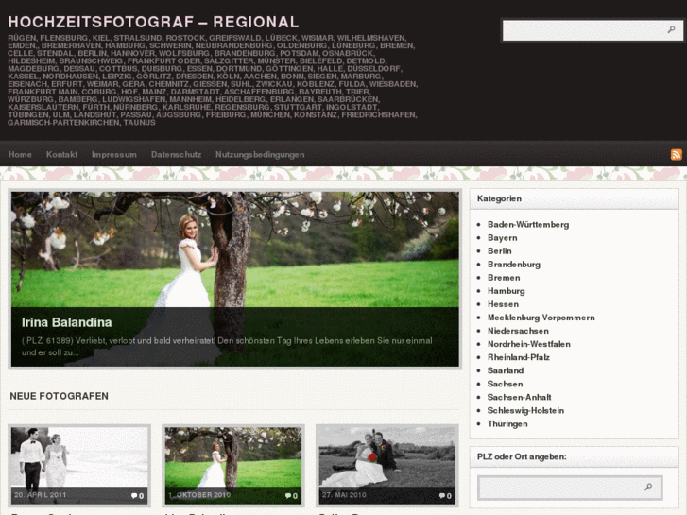Viewport: 687px width, 515px height.
Task: Select category Niedersachsen
Action: pyautogui.click(x=518, y=331)
